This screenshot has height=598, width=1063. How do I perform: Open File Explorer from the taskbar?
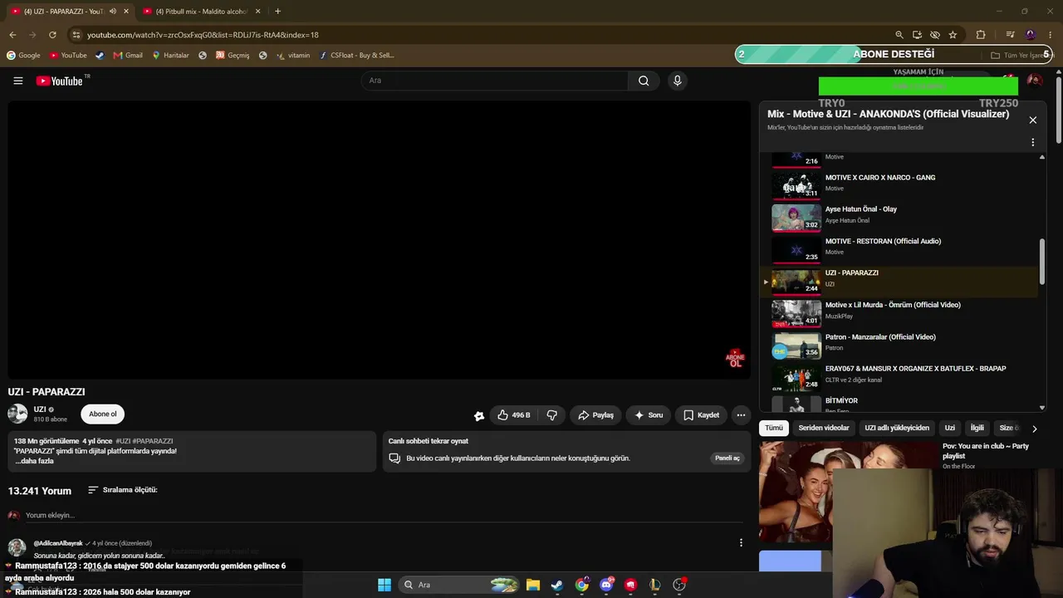532,585
